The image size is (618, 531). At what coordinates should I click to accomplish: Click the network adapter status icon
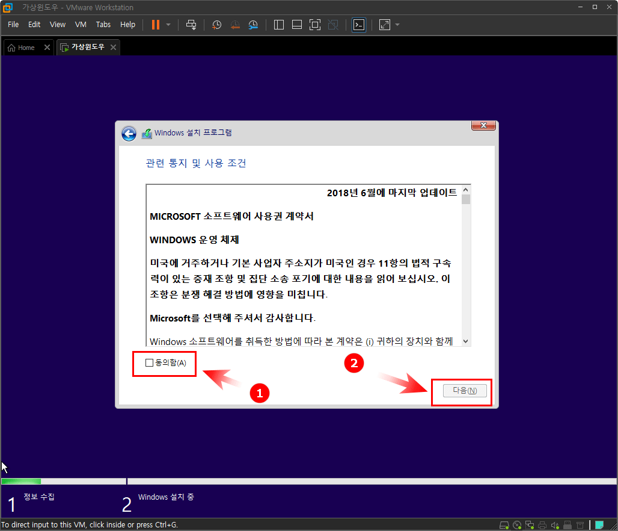point(530,525)
